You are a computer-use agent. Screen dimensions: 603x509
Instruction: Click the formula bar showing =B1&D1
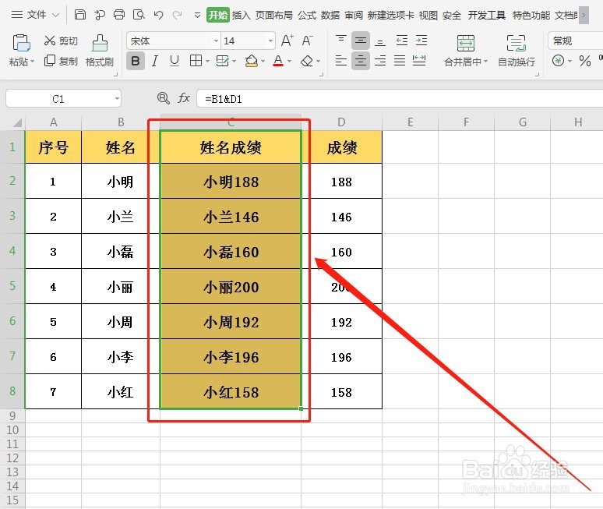pos(400,99)
